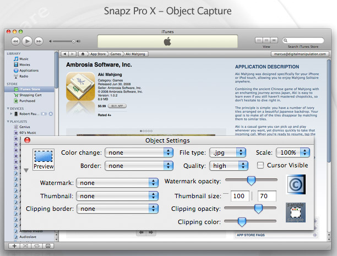Go to the iTunes Store home icon
Viewport: 337px width, 256px height.
[83, 54]
